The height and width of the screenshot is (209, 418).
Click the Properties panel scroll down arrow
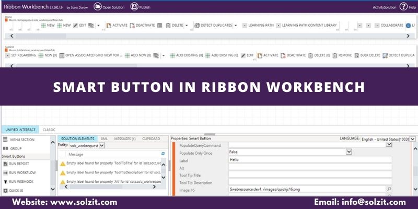click(x=415, y=189)
